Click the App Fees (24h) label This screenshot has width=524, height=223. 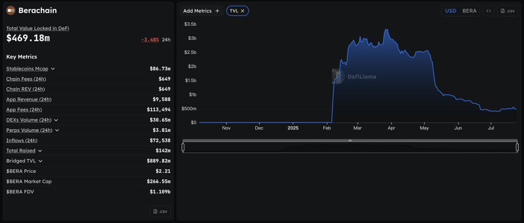pos(24,110)
